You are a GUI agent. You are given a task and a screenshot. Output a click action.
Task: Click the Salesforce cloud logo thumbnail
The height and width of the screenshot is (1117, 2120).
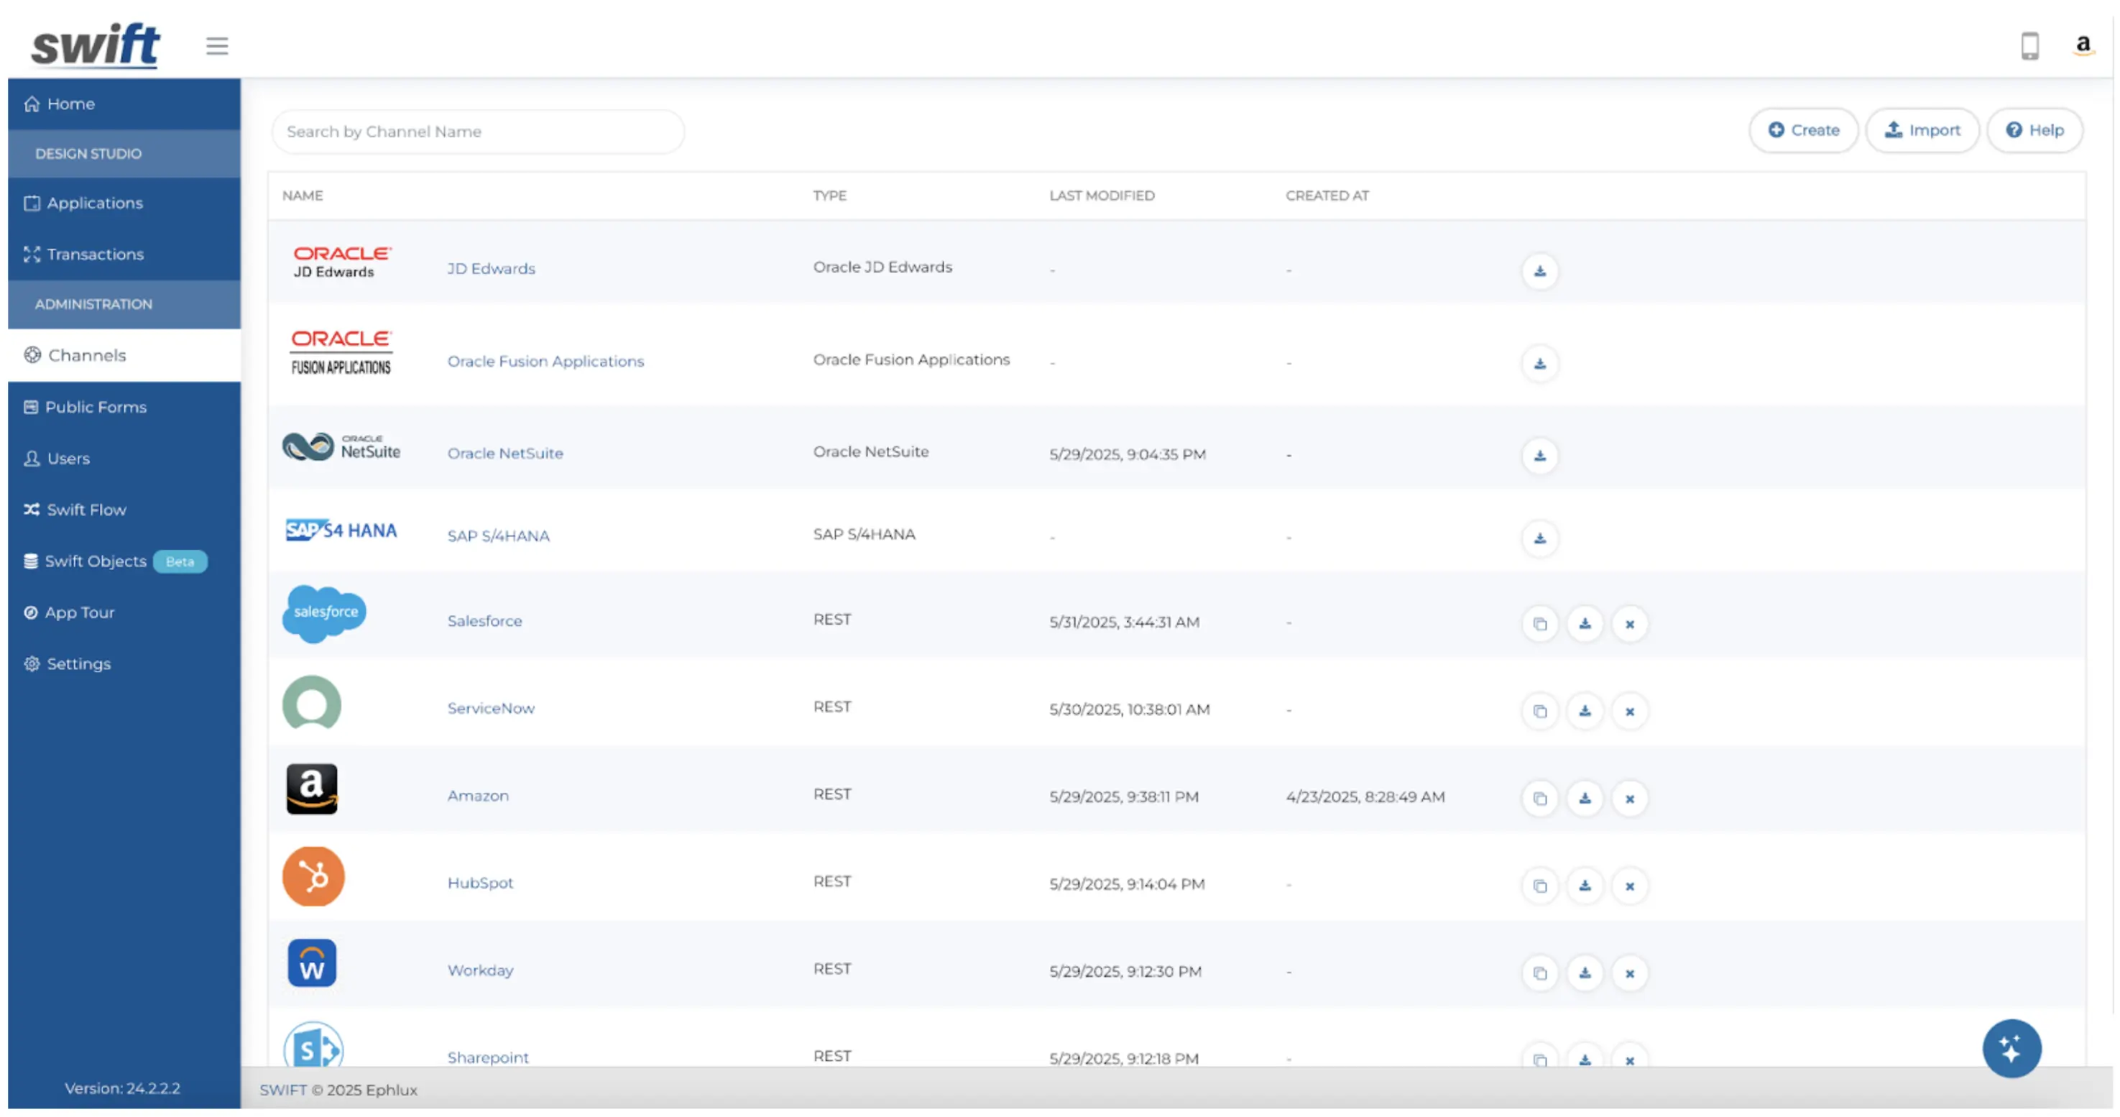pos(324,613)
